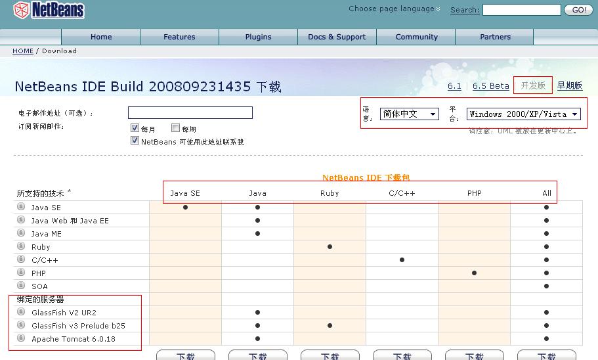Viewport: 598px width, 360px height.
Task: Download the Ruby bundle
Action: click(x=330, y=355)
